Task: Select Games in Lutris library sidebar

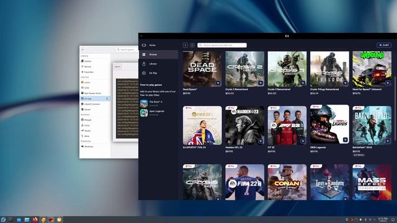Action: tap(95, 61)
